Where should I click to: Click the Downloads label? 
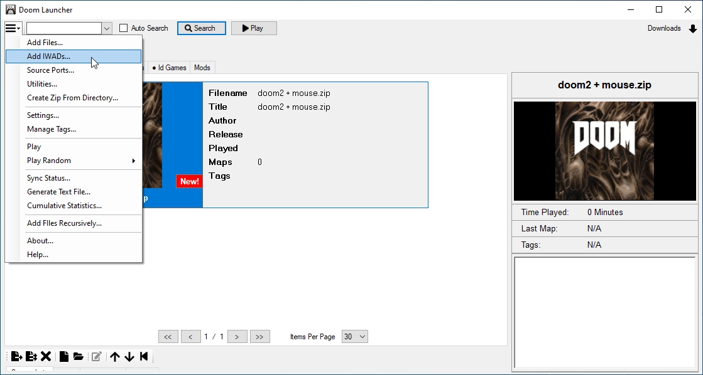[664, 28]
